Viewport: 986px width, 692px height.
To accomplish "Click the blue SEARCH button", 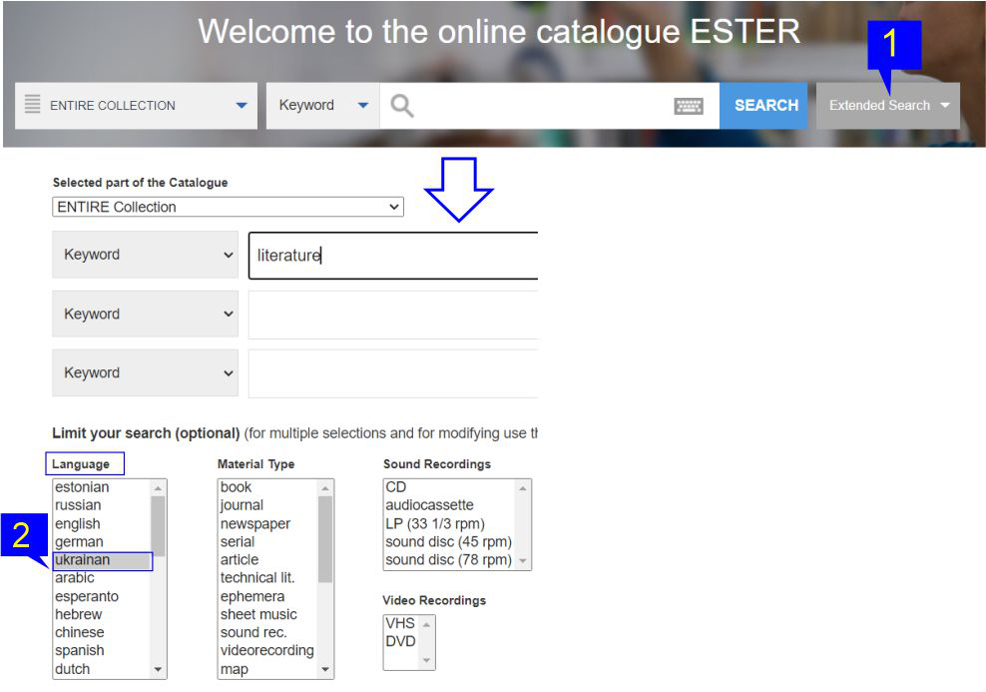I will click(x=763, y=106).
